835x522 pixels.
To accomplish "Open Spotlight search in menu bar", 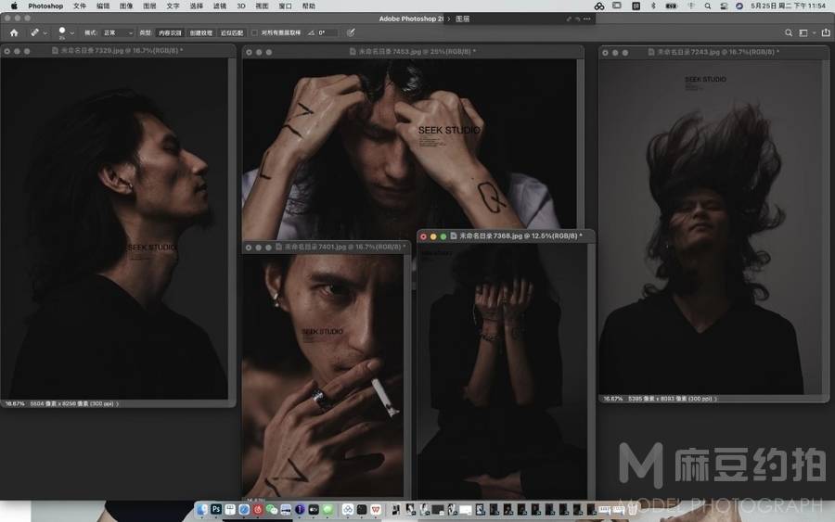I will pos(707,6).
